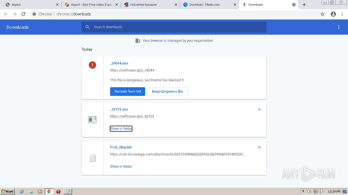This screenshot has width=348, height=195.
Task: Go forward with the browser forward arrow
Action: (15, 14)
